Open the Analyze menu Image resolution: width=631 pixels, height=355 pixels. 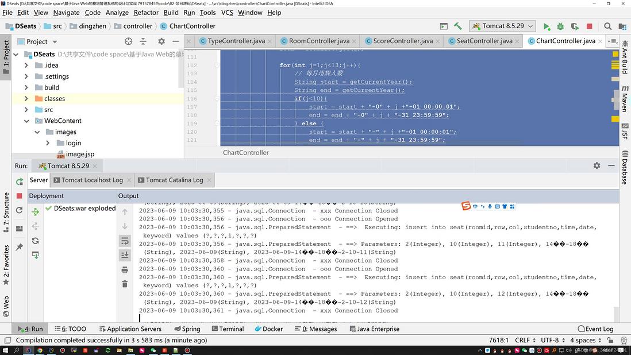click(117, 13)
